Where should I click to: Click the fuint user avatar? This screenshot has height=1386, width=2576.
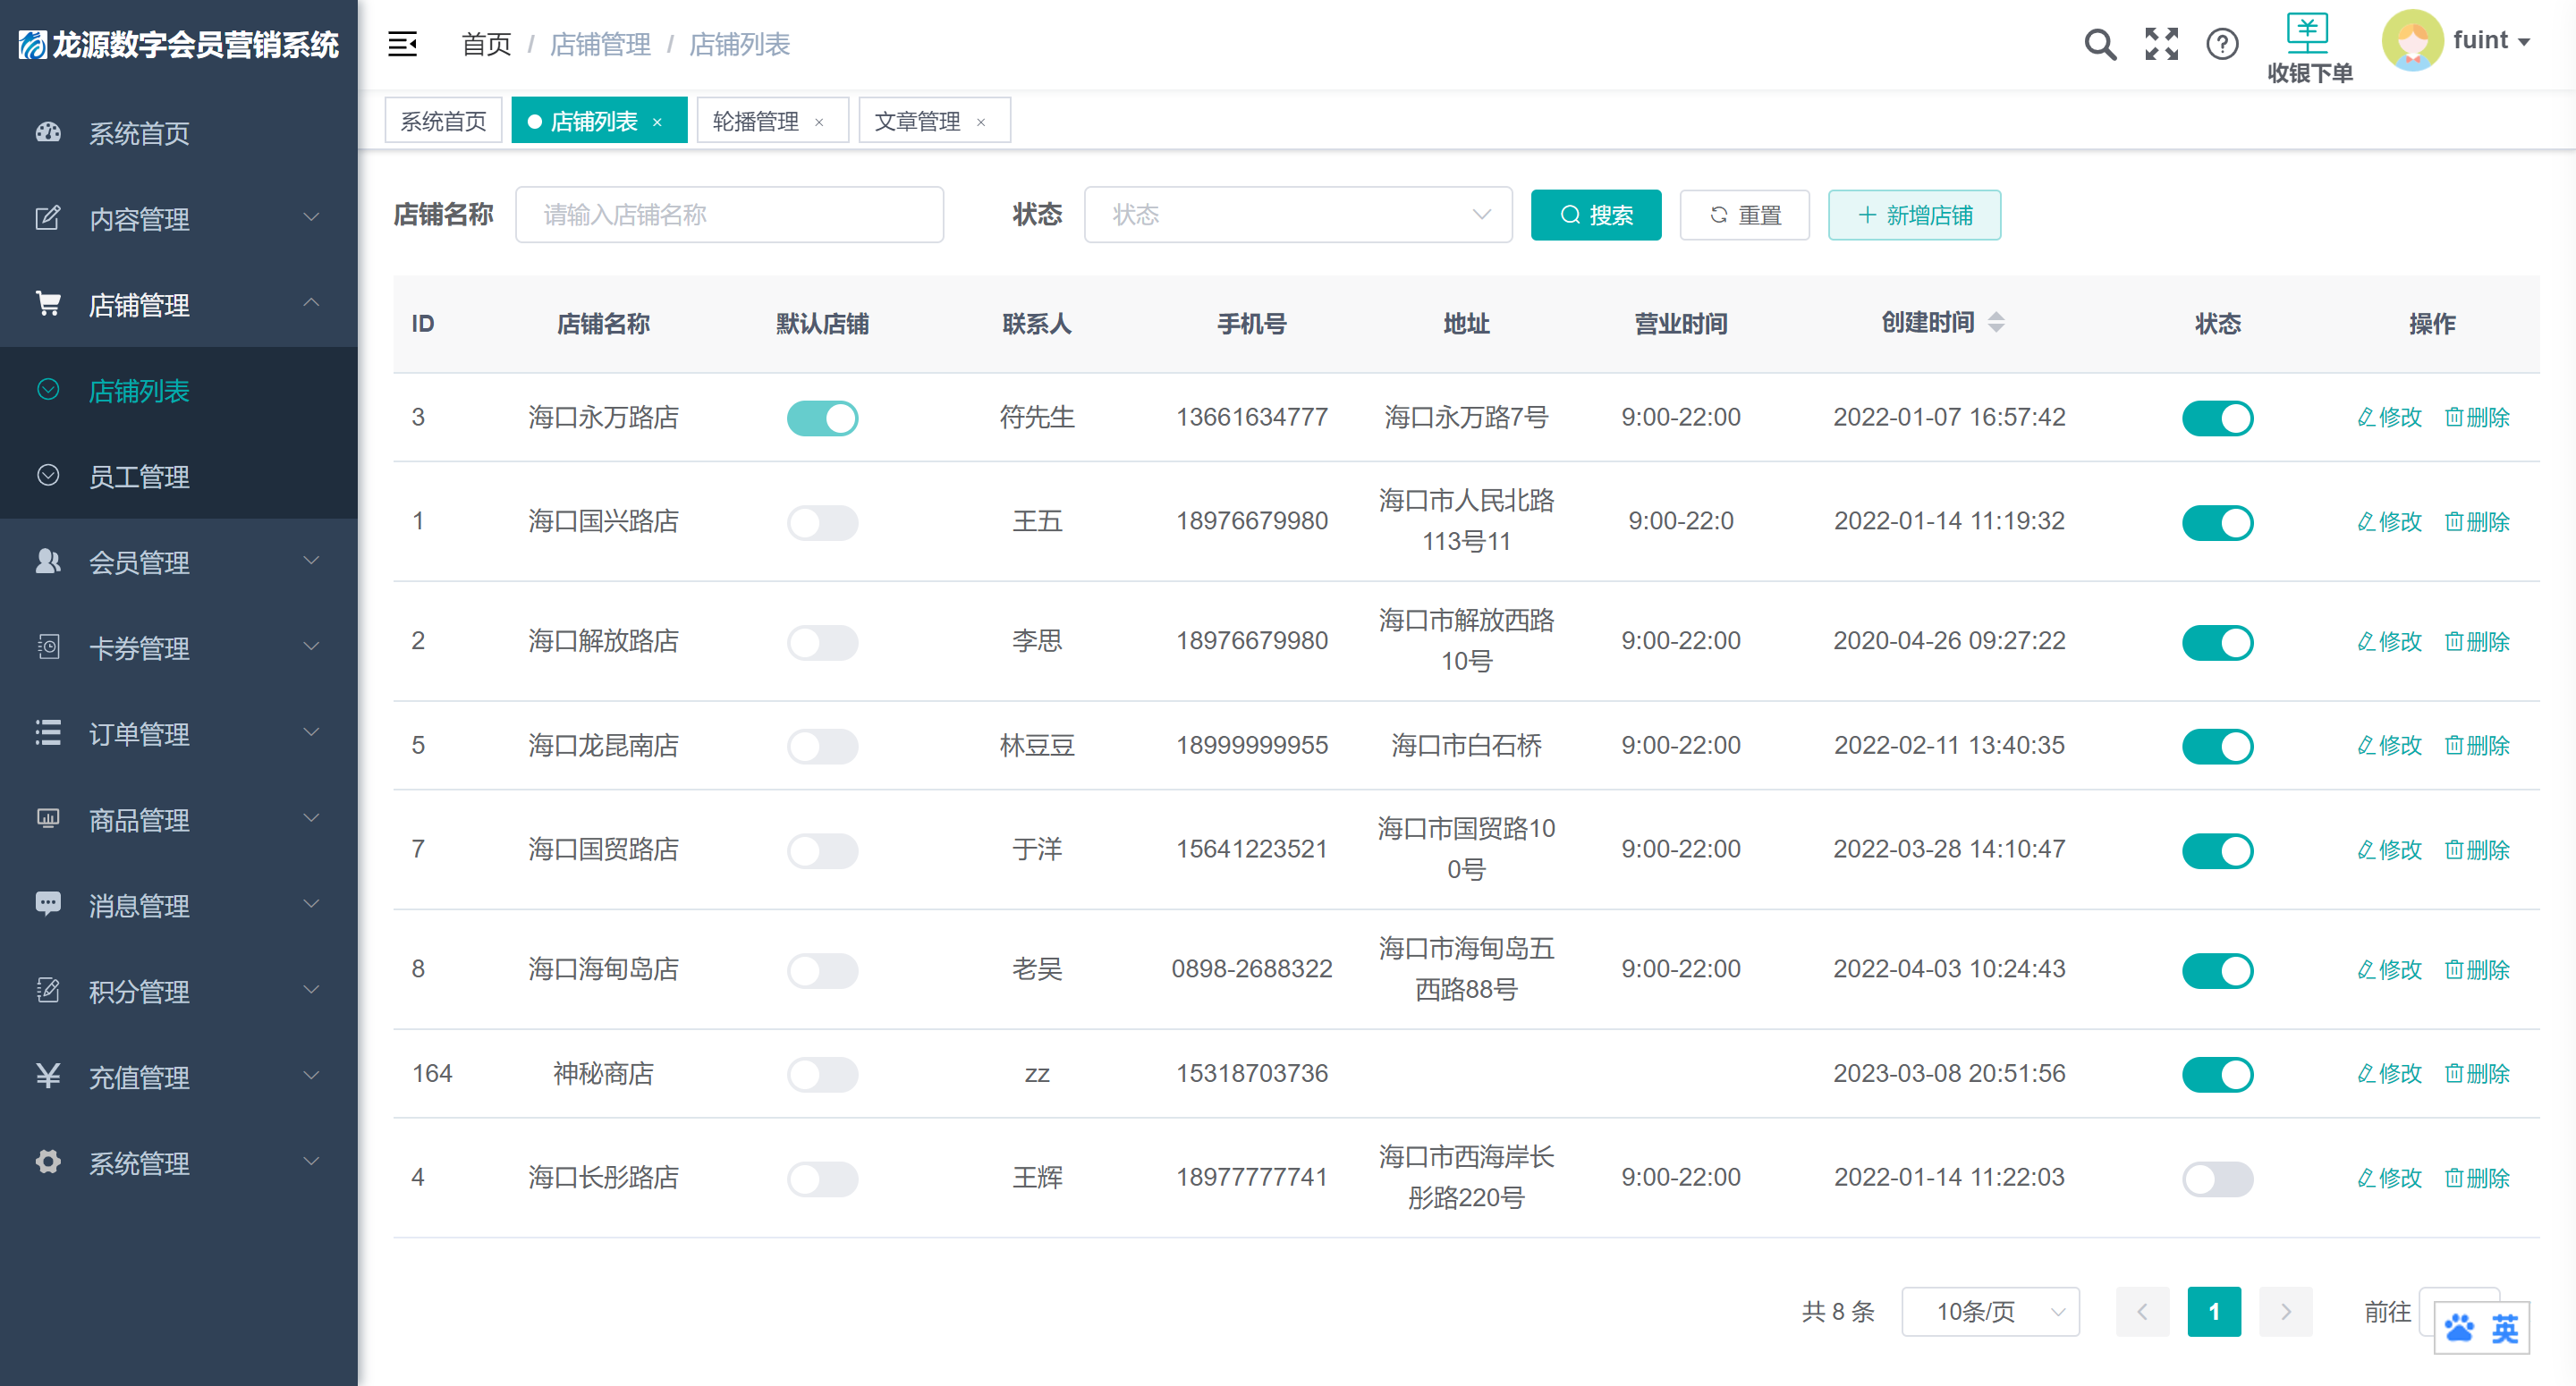[2412, 40]
